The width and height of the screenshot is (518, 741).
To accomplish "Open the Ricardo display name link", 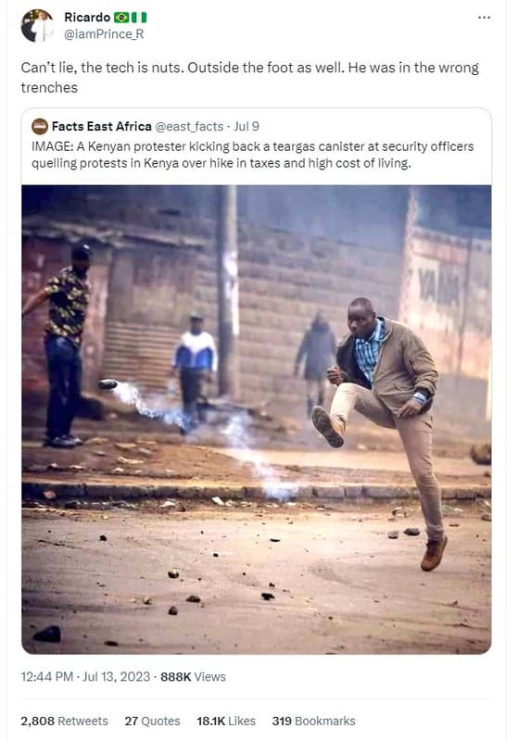I will point(87,18).
